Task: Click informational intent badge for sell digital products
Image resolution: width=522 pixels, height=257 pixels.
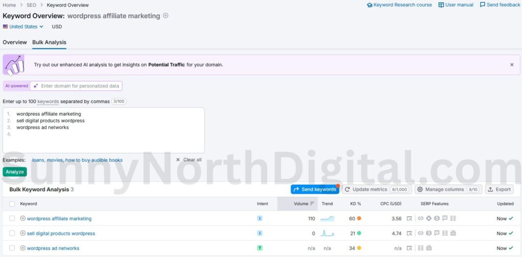Action: point(259,234)
